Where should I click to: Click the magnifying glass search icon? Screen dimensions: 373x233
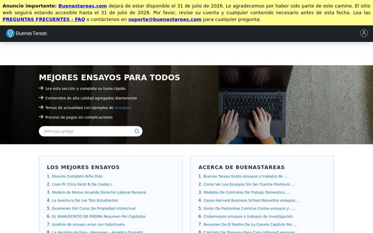point(137,131)
